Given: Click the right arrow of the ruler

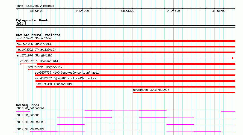Looking at the screenshot, I should coord(234,8).
